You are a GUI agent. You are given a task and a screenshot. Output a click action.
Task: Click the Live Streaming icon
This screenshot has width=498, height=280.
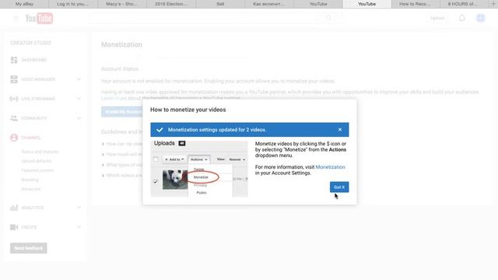[x=14, y=99]
